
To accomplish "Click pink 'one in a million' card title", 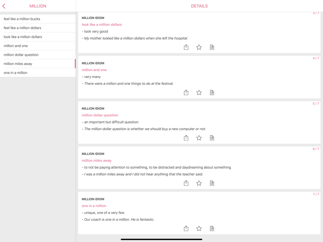I will tap(94, 206).
